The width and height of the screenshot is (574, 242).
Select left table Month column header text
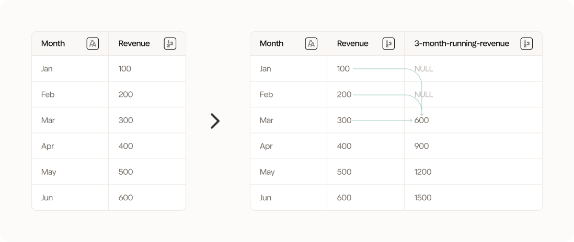click(x=53, y=44)
